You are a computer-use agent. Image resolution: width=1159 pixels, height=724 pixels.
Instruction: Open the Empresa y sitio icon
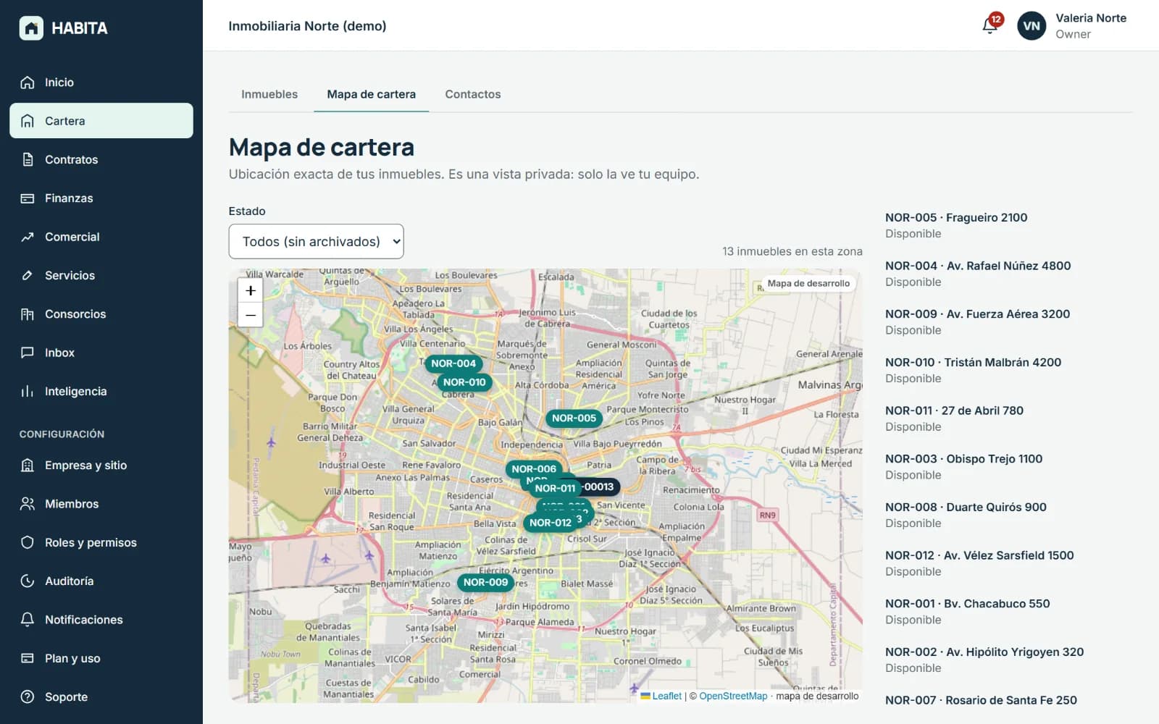click(x=28, y=466)
